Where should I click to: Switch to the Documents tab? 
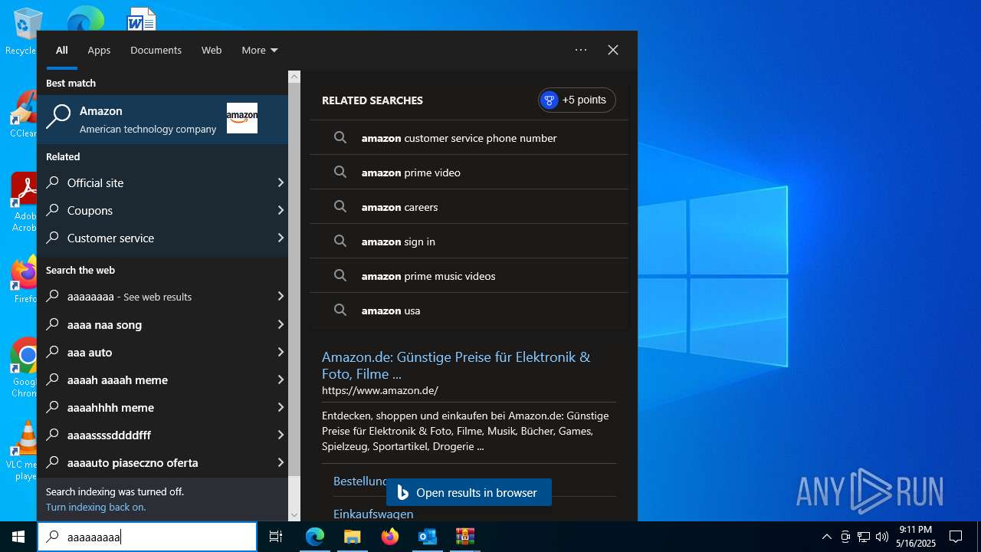156,50
